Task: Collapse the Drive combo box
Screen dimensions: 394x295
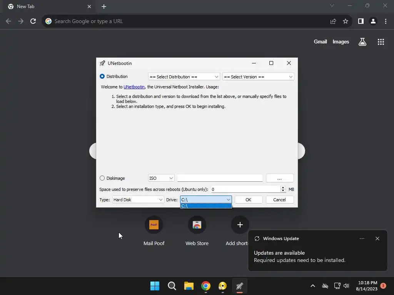Action: pyautogui.click(x=229, y=200)
